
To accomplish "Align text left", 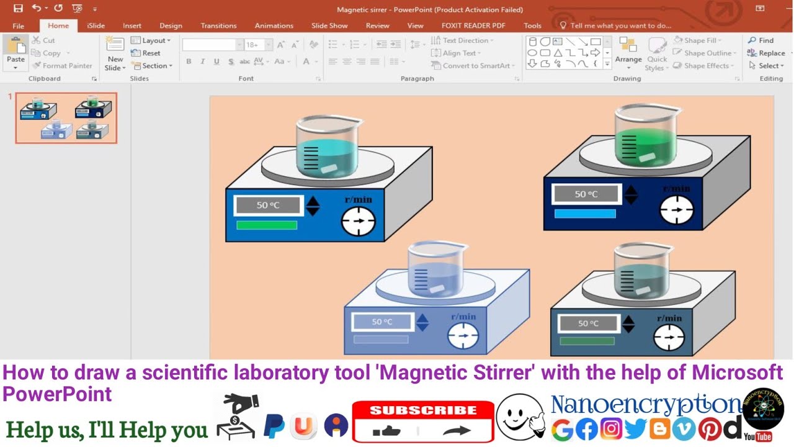I will point(333,61).
